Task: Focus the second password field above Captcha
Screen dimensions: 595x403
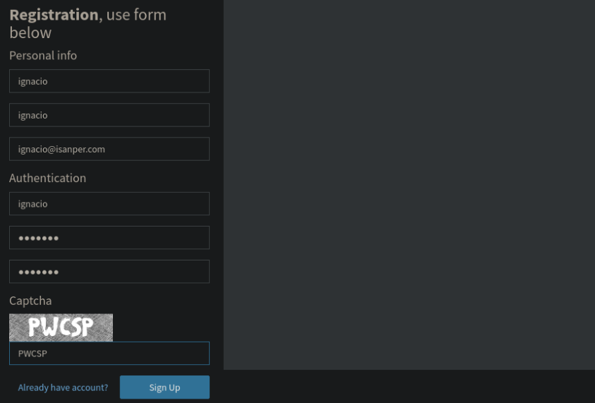Action: [109, 271]
